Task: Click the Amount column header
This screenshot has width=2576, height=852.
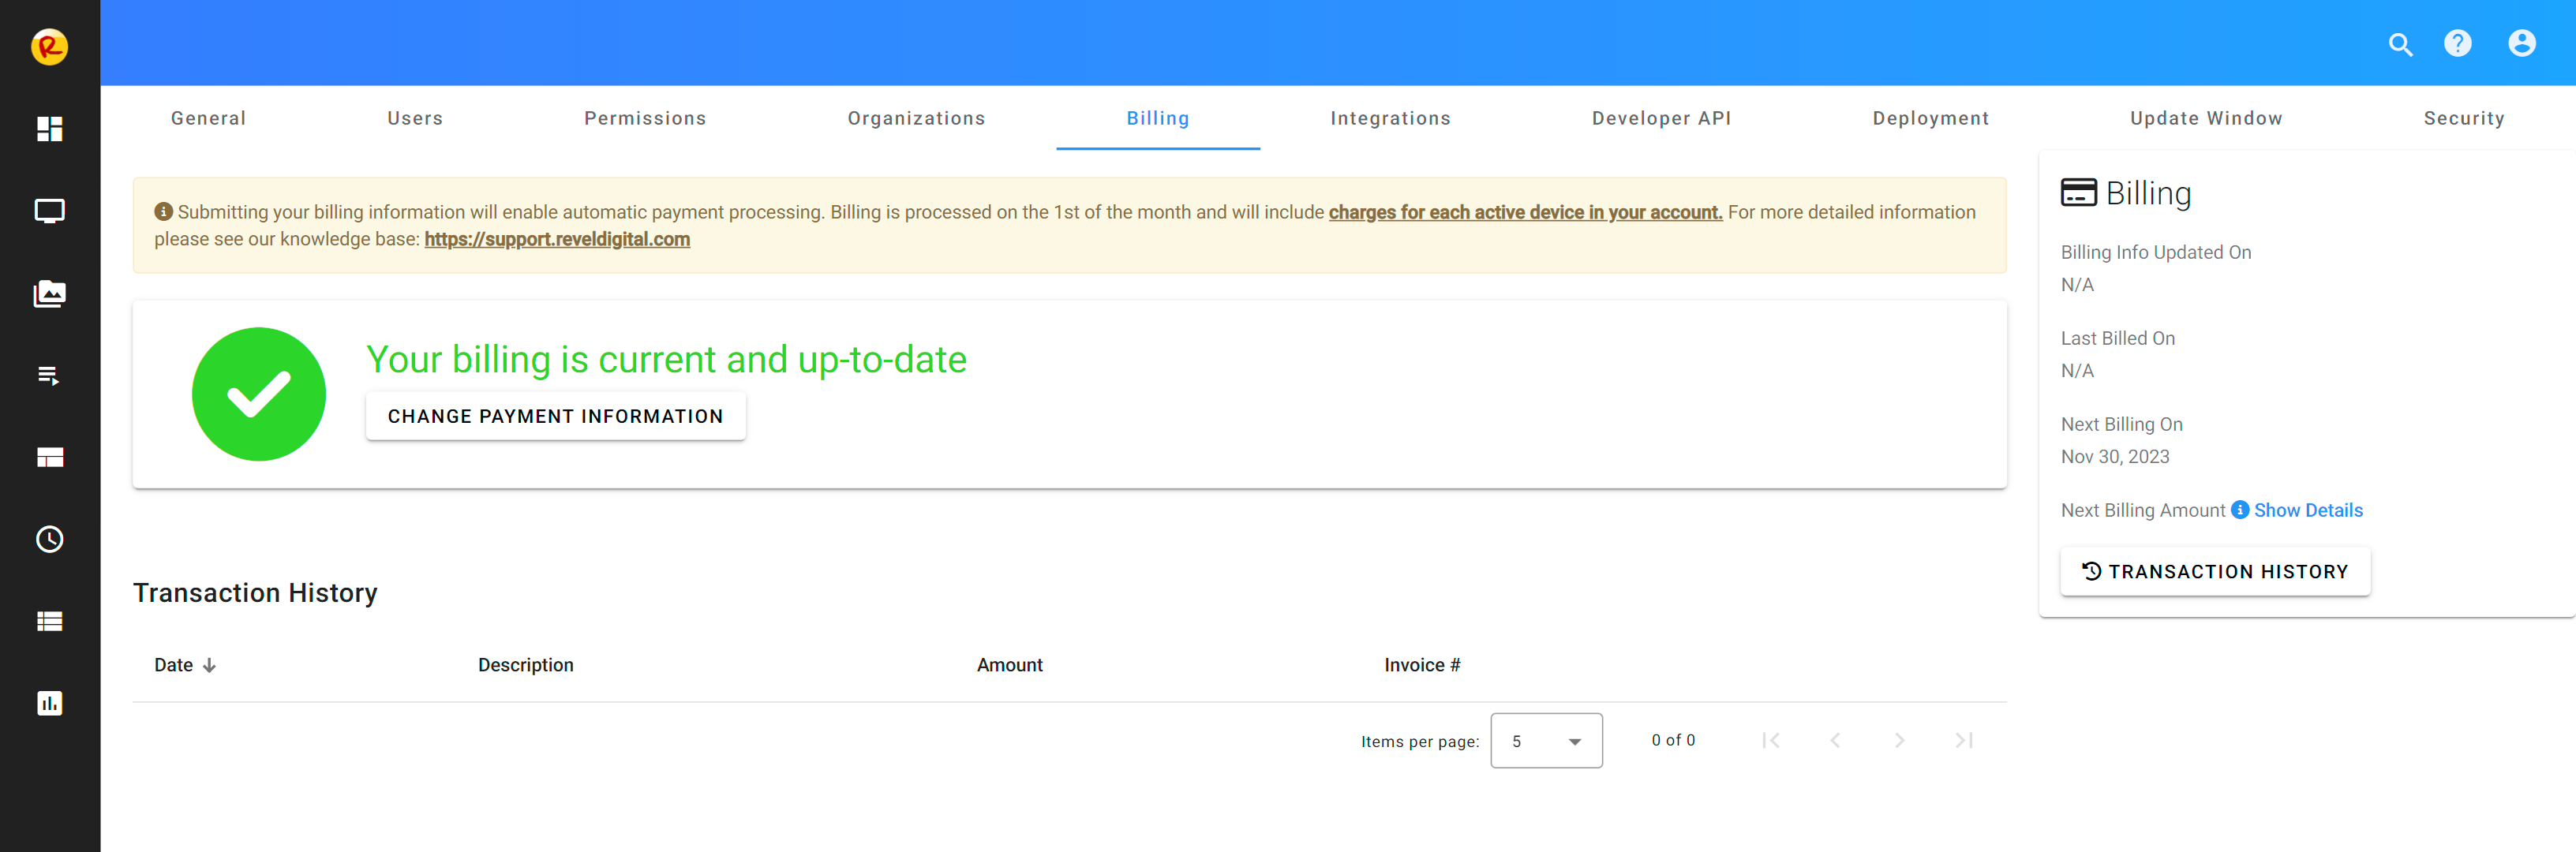Action: [1009, 665]
